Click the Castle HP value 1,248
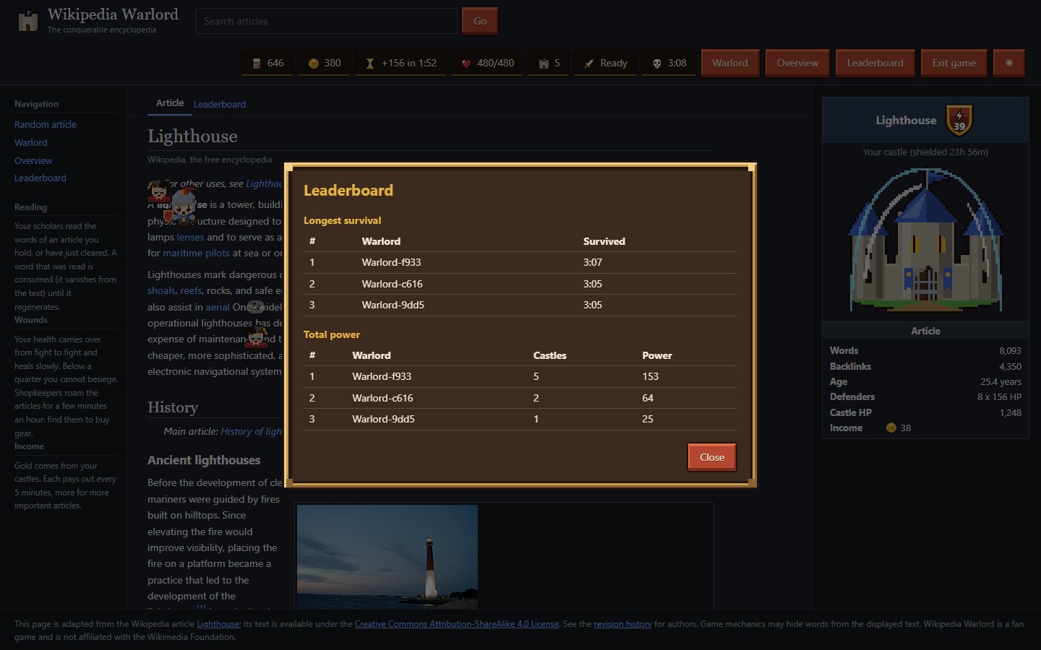 coord(1010,412)
